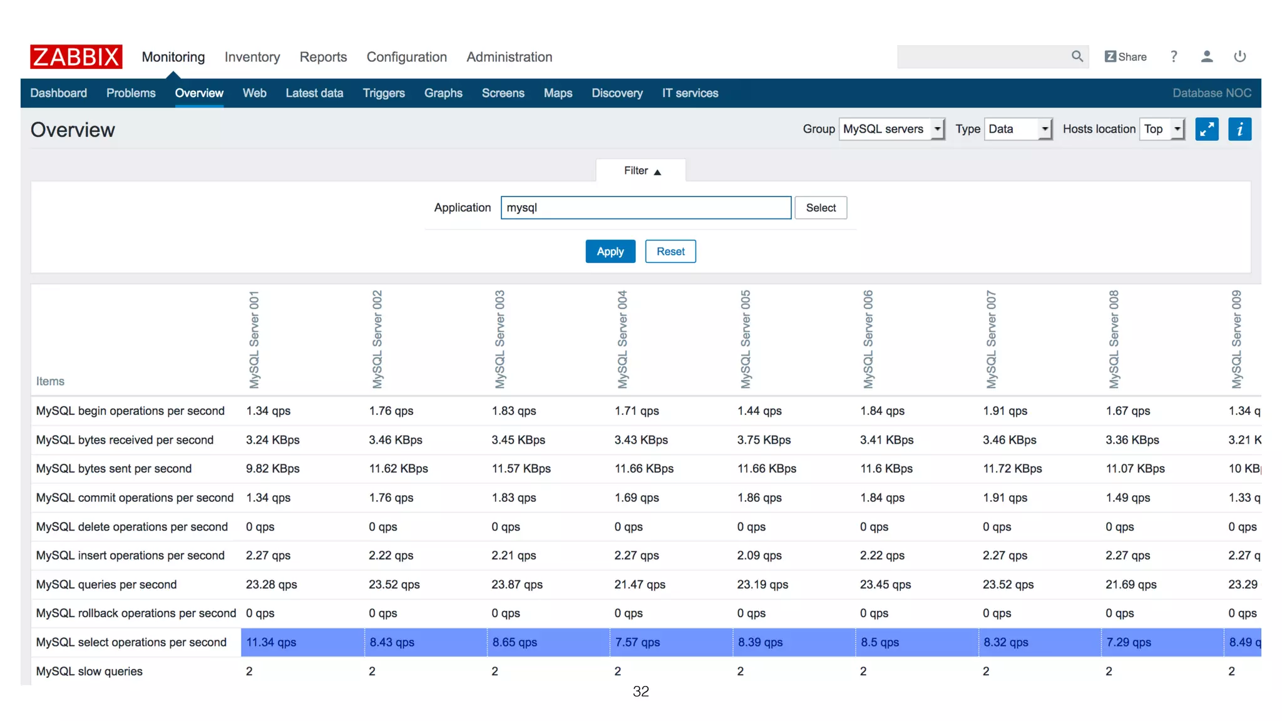Viewport: 1282px width, 721px height.
Task: Open the user profile icon
Action: 1207,57
